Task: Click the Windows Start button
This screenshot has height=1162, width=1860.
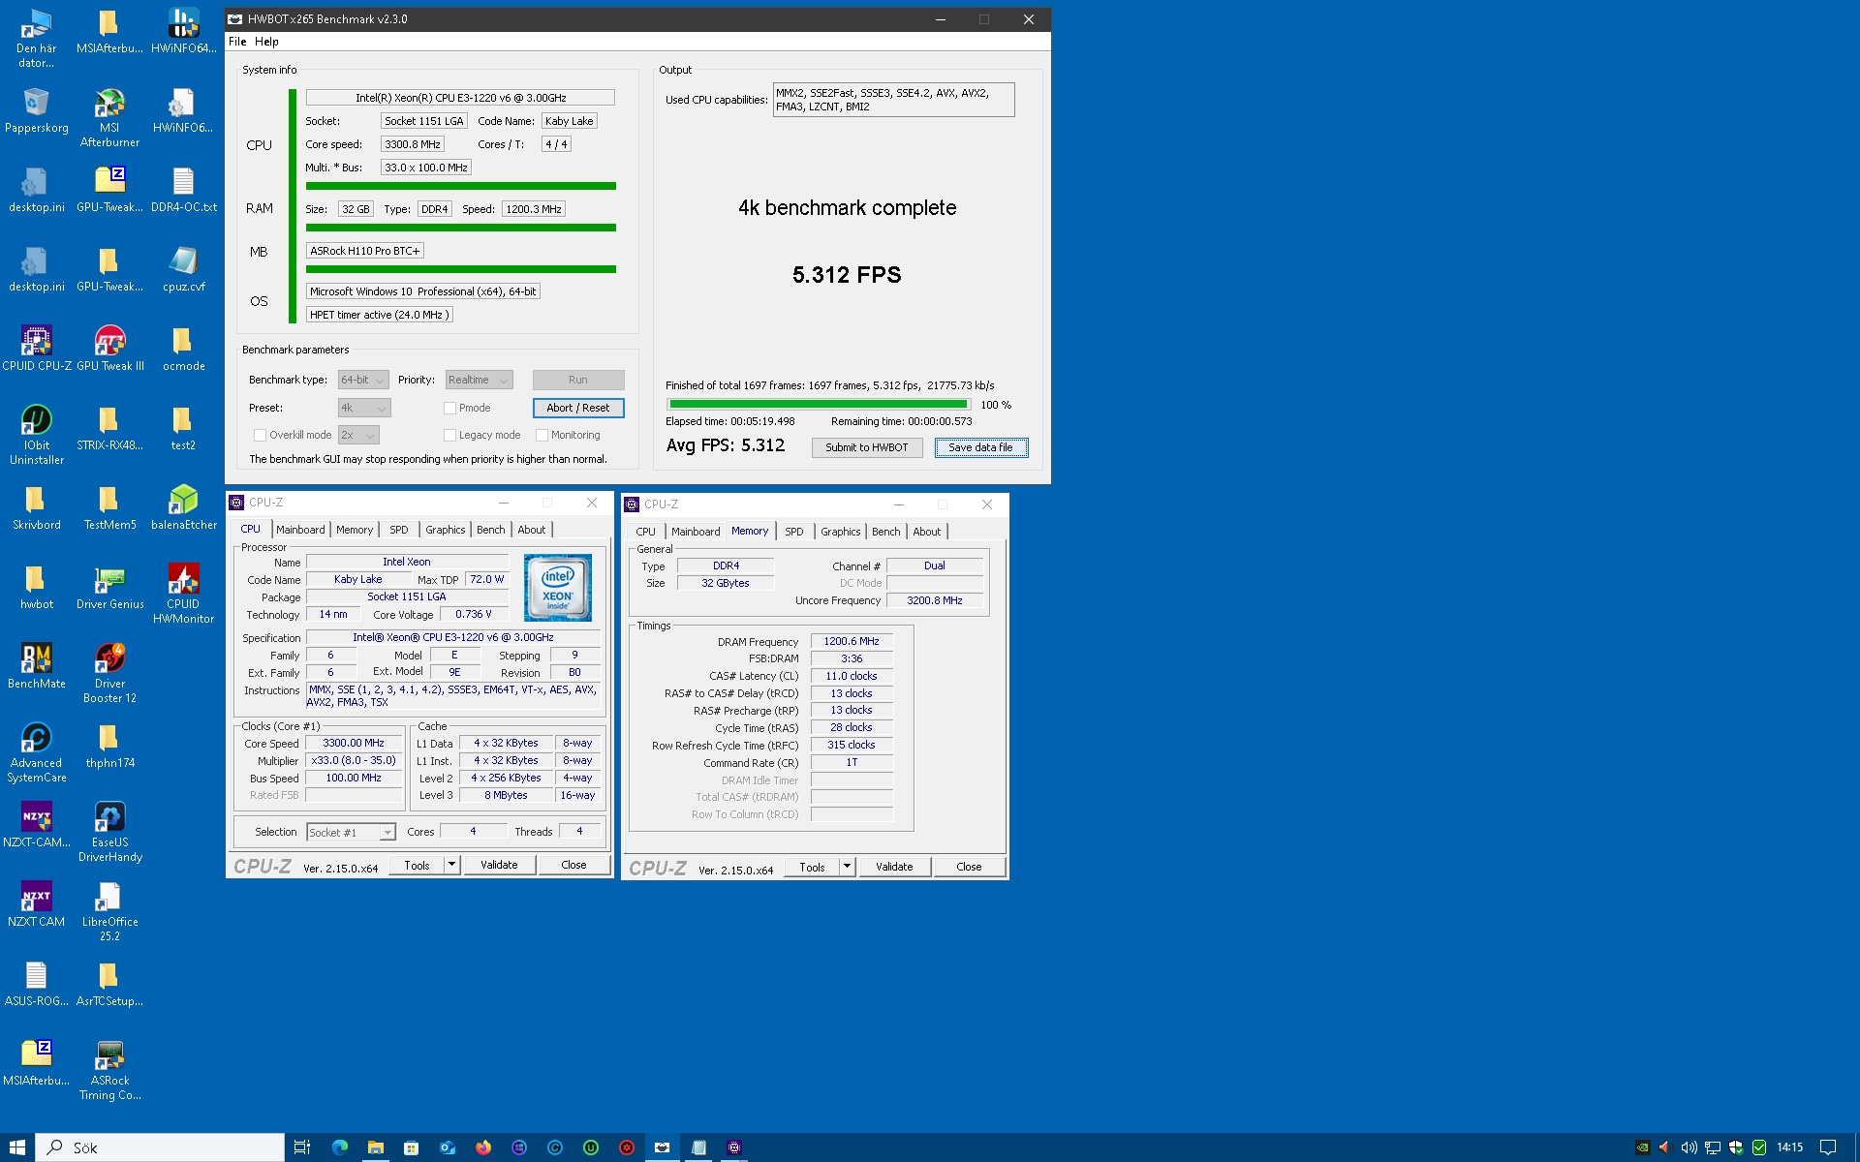Action: [17, 1147]
